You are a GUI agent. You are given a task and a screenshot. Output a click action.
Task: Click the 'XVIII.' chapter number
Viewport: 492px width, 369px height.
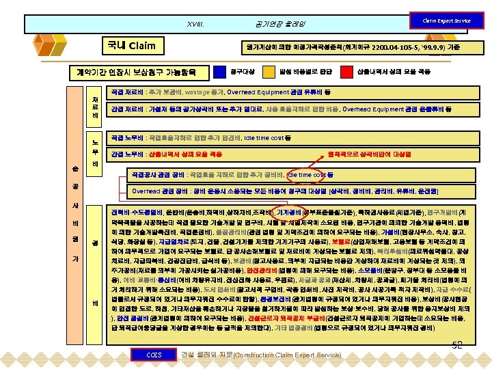[195, 24]
